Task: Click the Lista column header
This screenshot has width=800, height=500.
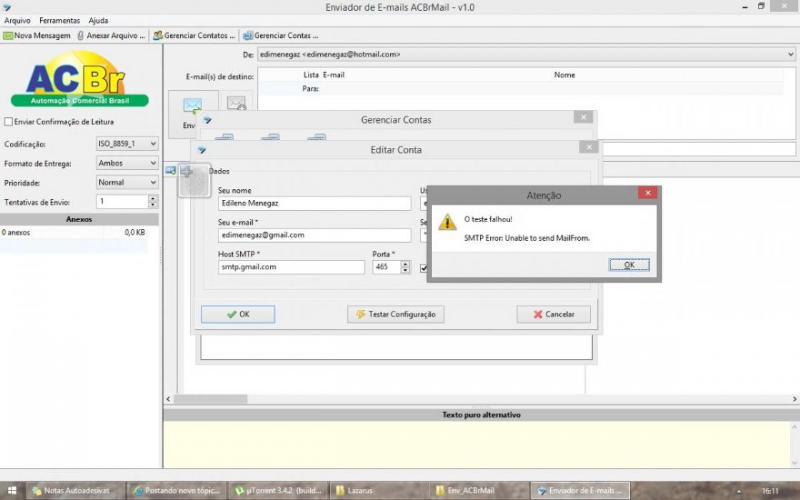Action: click(311, 75)
